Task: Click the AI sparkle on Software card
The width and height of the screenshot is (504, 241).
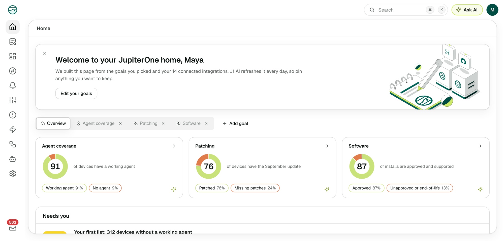Action: click(x=480, y=189)
